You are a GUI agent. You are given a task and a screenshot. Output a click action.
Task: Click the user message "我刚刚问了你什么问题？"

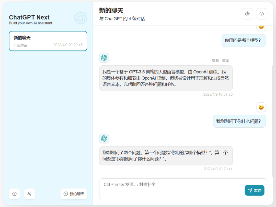click(x=239, y=121)
